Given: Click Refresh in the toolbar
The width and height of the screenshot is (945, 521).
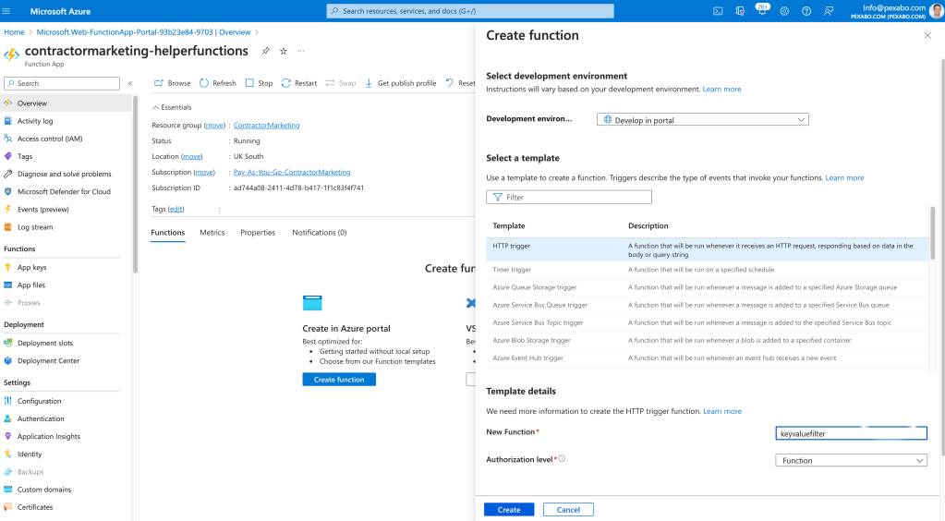Looking at the screenshot, I should [218, 83].
